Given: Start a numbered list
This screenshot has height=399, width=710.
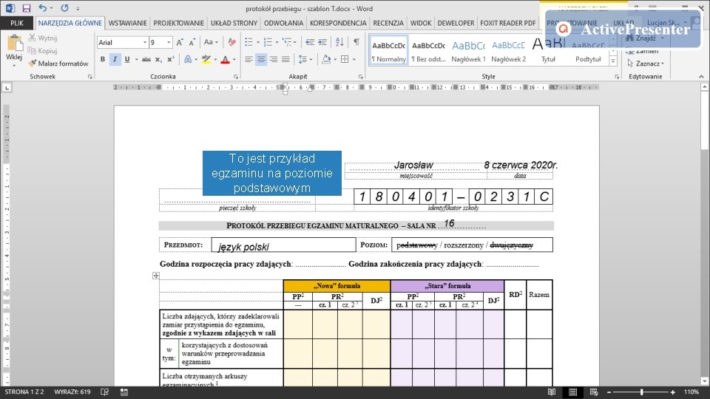Looking at the screenshot, I should point(268,43).
